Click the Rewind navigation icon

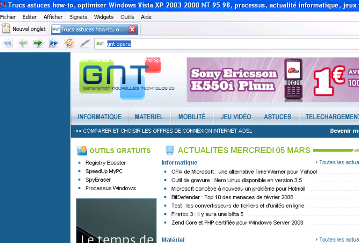(x=7, y=43)
